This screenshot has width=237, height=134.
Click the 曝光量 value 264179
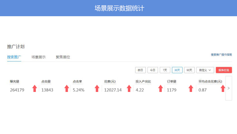pyautogui.click(x=17, y=90)
